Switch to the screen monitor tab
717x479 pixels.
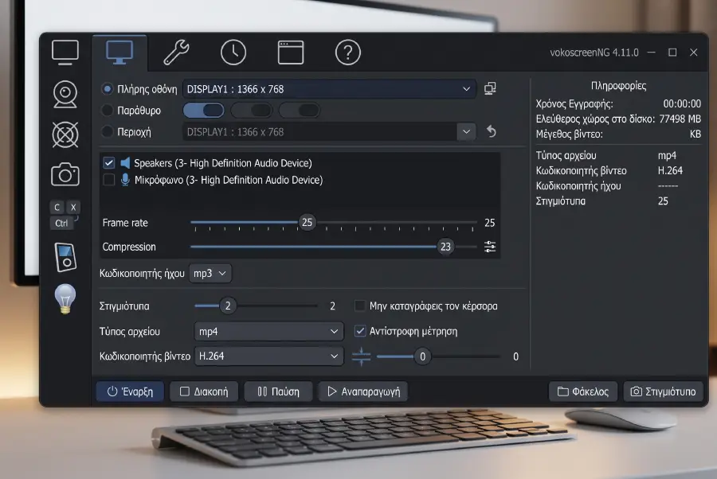point(119,53)
